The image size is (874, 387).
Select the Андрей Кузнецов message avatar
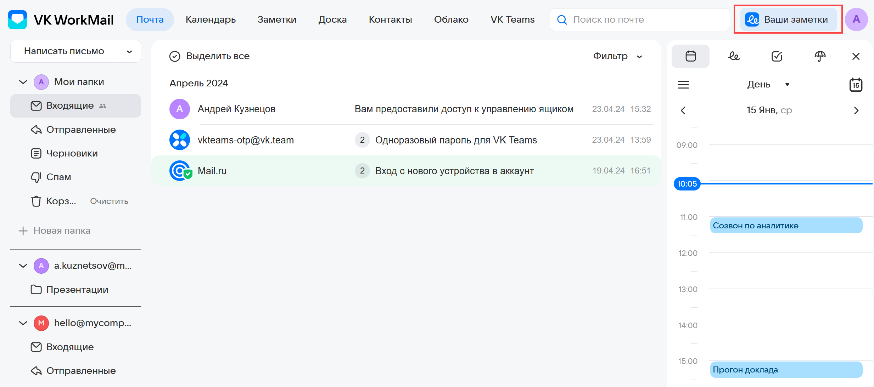tap(180, 109)
